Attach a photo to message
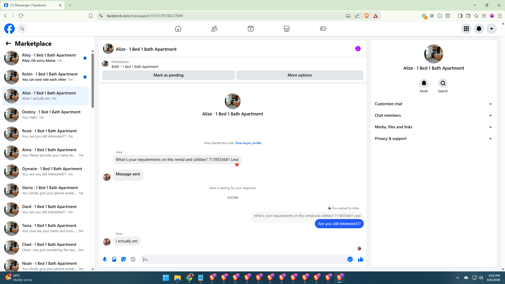The width and height of the screenshot is (505, 284). [x=114, y=259]
